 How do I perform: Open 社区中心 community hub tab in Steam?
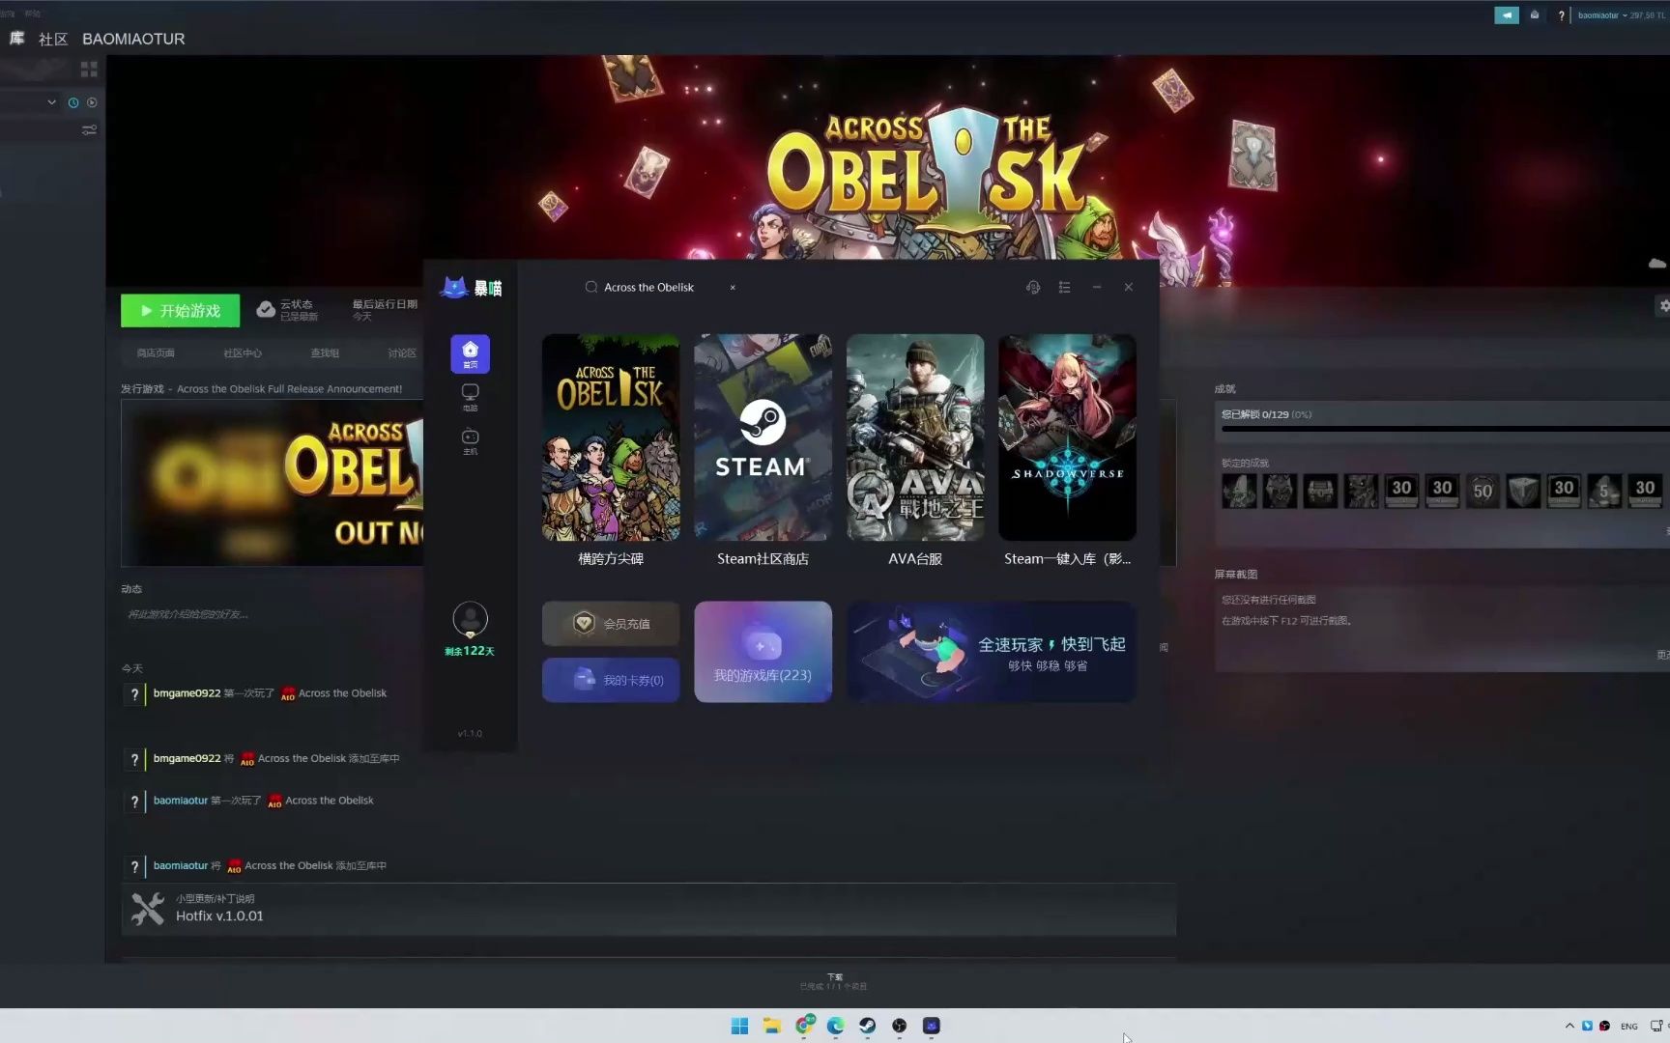coord(243,352)
